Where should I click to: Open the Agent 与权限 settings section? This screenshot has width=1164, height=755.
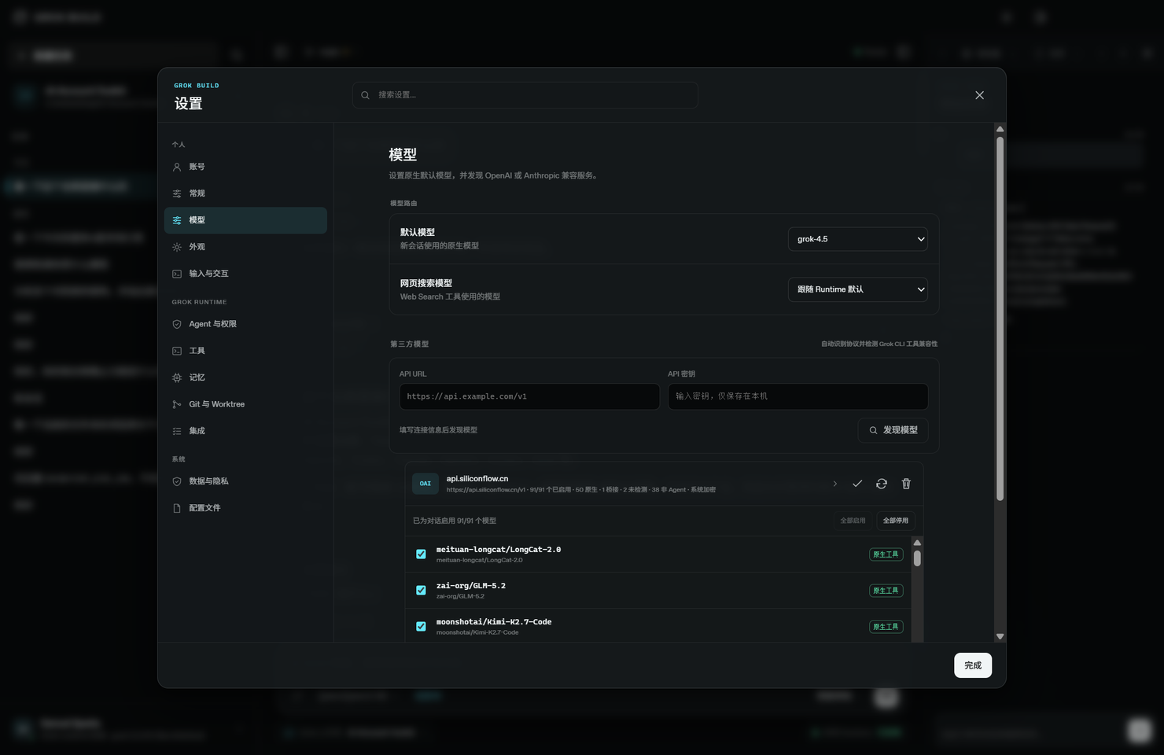pyautogui.click(x=245, y=324)
